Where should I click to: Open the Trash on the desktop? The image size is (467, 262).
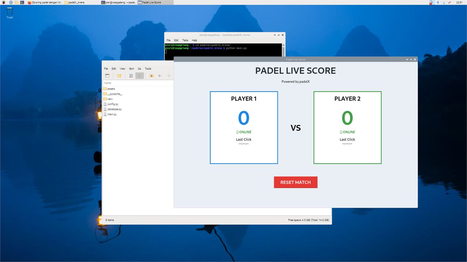(x=10, y=13)
